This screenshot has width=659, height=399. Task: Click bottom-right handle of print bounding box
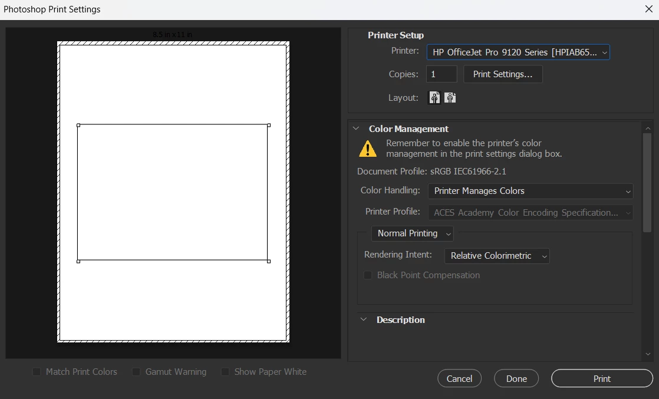[x=269, y=262]
